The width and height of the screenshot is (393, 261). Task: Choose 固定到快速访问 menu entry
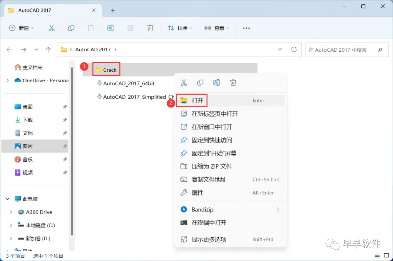click(231, 140)
